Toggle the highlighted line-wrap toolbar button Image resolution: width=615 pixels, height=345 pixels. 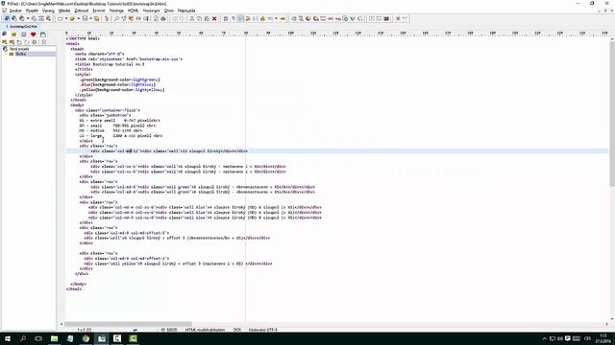(240, 18)
